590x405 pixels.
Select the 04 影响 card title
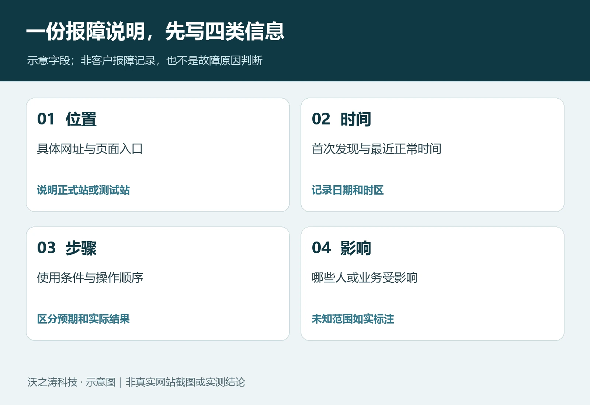[x=341, y=248]
